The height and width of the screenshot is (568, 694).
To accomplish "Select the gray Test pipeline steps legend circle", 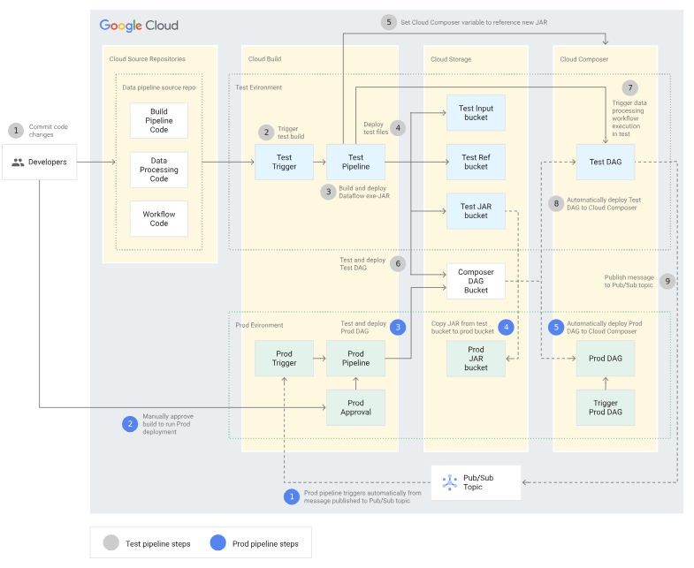I will pyautogui.click(x=111, y=542).
